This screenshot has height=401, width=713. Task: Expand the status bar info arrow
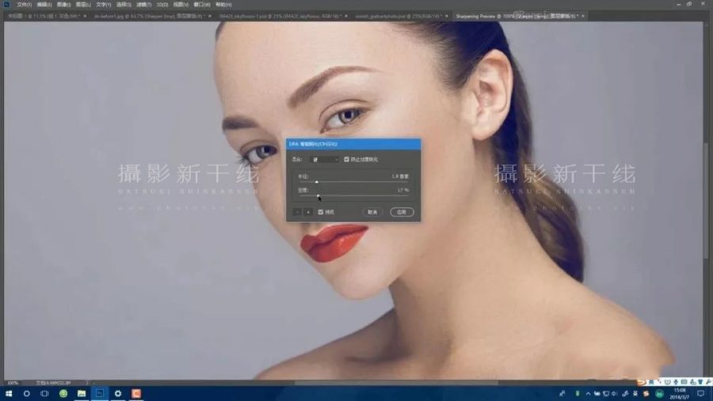point(87,383)
